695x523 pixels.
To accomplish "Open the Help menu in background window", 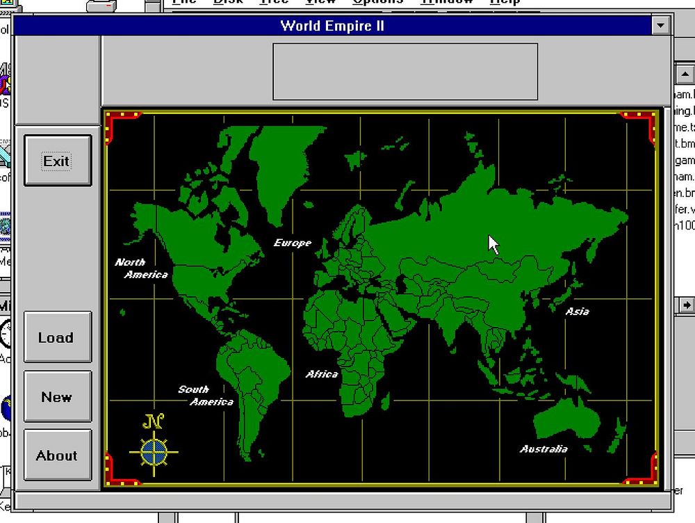I will click(505, 2).
